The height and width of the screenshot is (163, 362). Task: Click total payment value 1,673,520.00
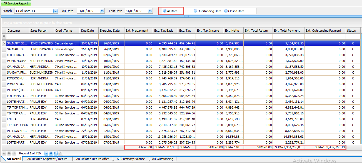pos(289,61)
